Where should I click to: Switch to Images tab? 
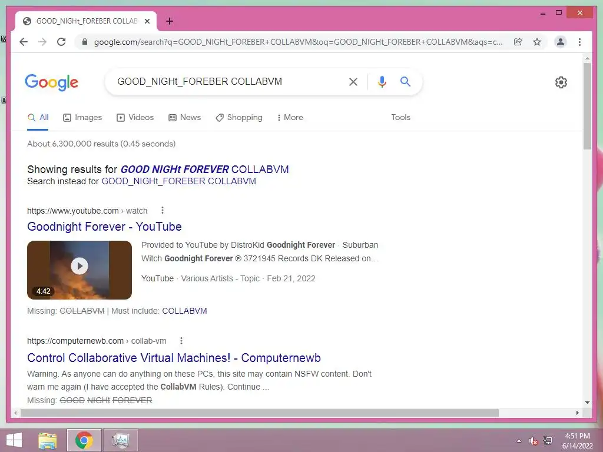[82, 118]
